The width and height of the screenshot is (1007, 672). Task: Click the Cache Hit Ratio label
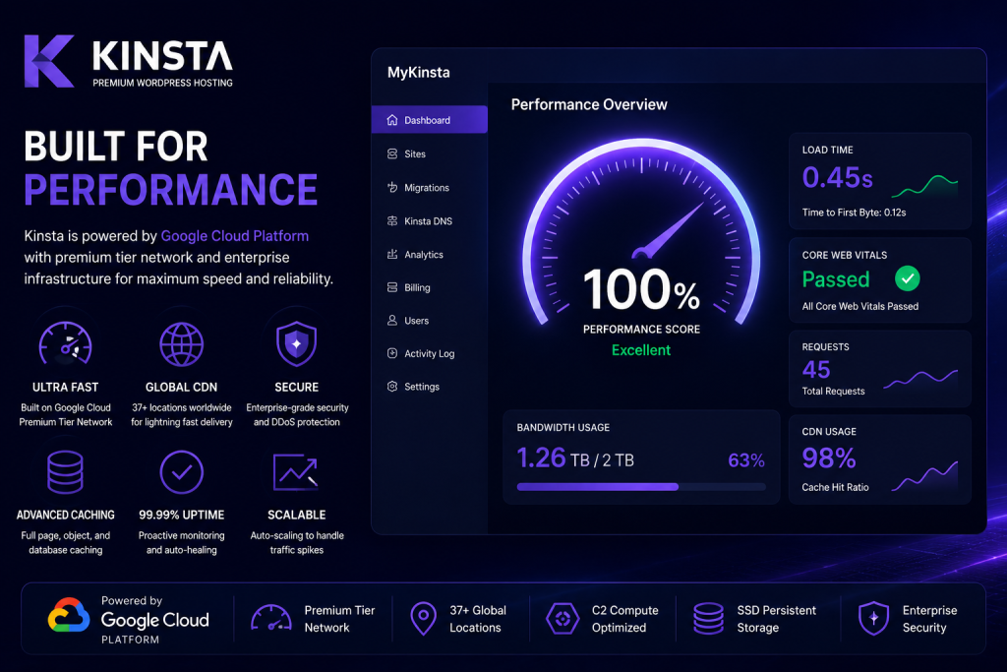pos(835,487)
